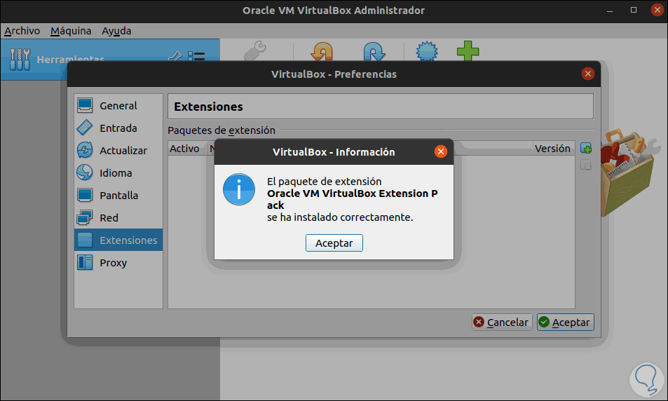Click the Red network icon
The height and width of the screenshot is (401, 668).
(x=85, y=217)
